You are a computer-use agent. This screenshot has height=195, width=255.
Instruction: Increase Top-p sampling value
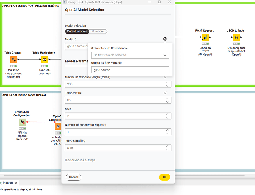[x=168, y=146]
